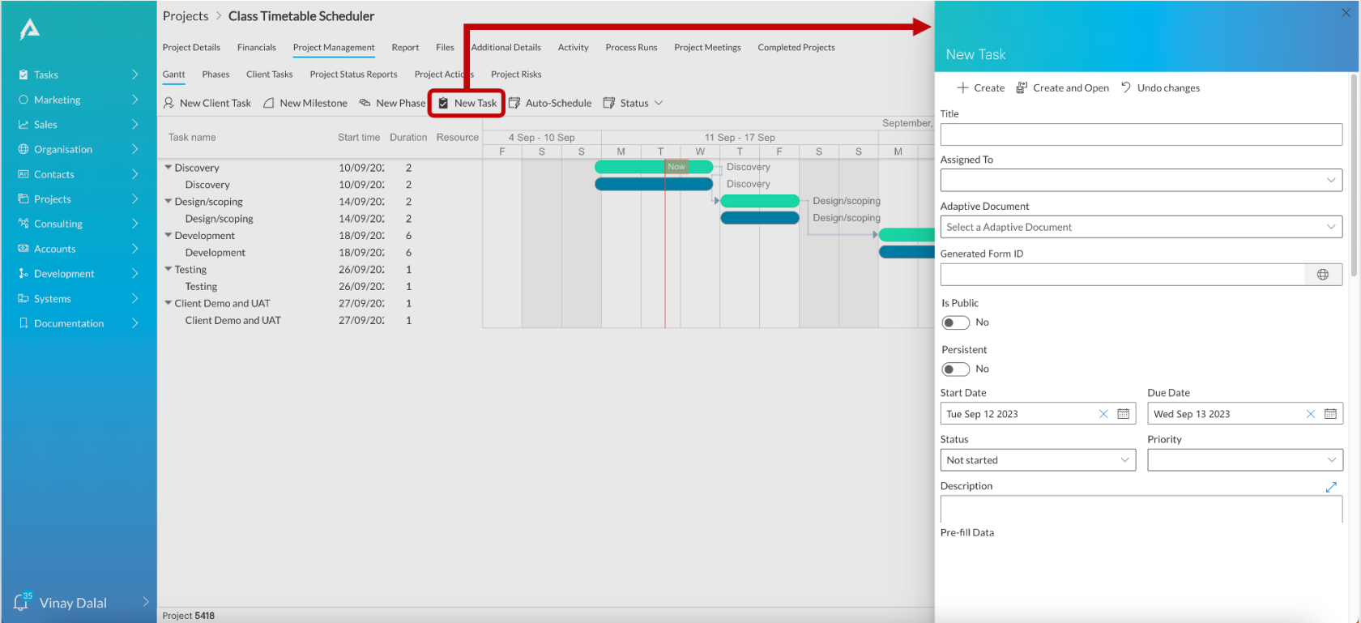Toggle the Persistent switch
1361x623 pixels.
click(956, 369)
